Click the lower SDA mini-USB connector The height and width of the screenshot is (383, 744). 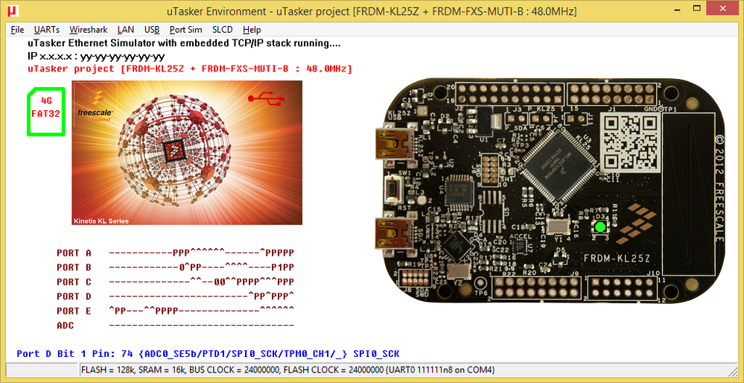(395, 233)
